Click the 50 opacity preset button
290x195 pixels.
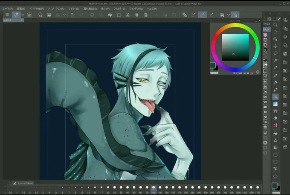265,102
